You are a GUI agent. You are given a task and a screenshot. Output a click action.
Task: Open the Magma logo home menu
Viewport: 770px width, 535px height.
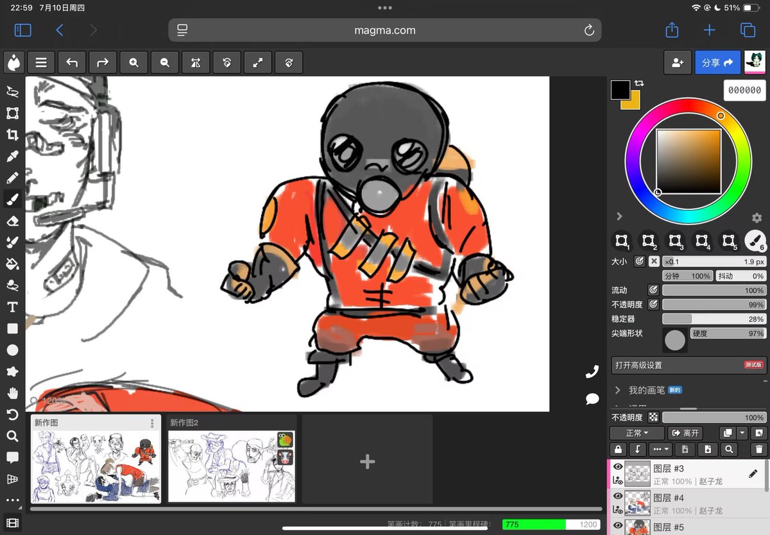point(13,62)
